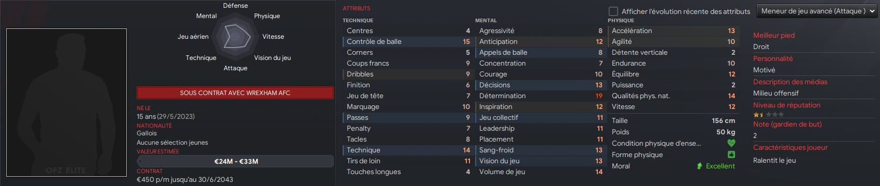This screenshot has height=186, width=880.
Task: Click the Sous contrat avec Wrexham AFC banner
Action: [235, 93]
